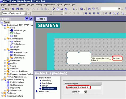The width and height of the screenshot is (126, 99).
Task: Increase Ebene value with stepper up arrow
Action: (x=85, y=91)
